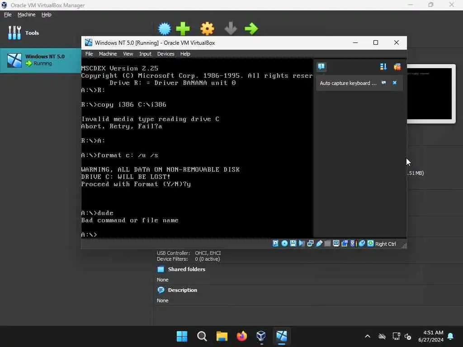This screenshot has width=463, height=347.
Task: Click the keyboard capture green arrow icon
Action: tap(370, 244)
